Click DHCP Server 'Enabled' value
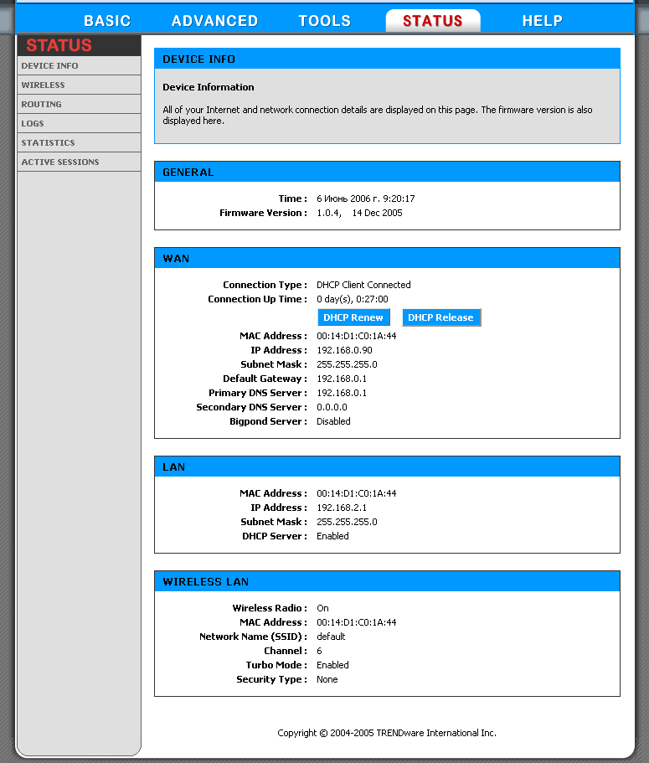This screenshot has width=649, height=763. tap(332, 536)
